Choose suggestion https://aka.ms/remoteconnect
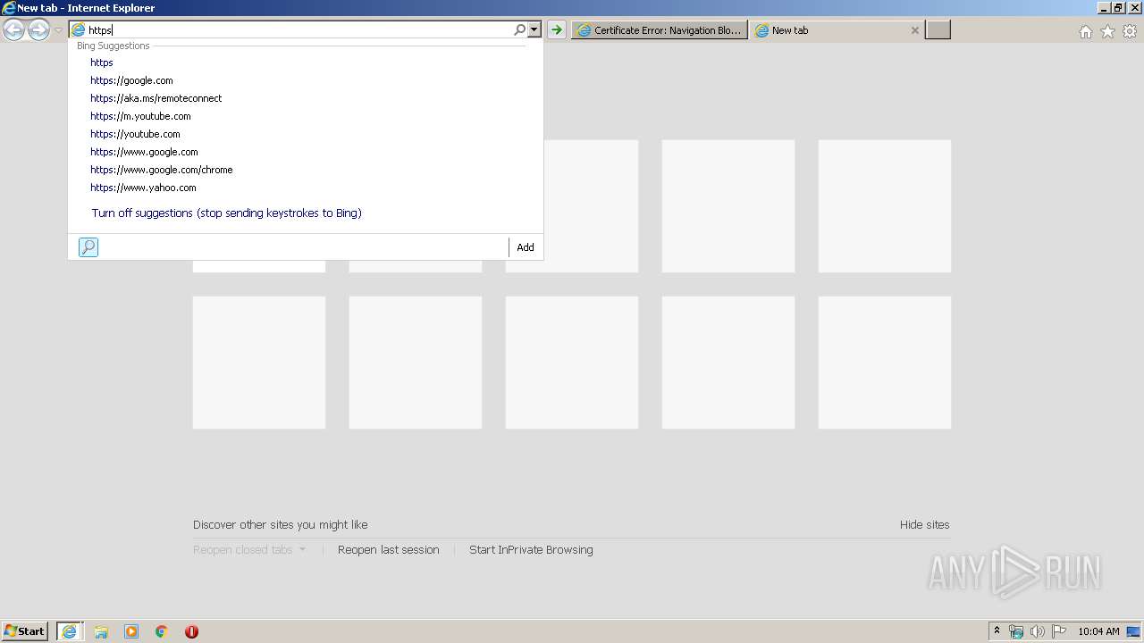This screenshot has height=643, width=1144. point(306,98)
